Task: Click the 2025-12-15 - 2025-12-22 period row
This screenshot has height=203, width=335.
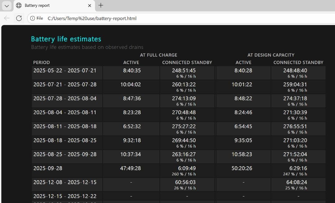Action: [x=65, y=196]
